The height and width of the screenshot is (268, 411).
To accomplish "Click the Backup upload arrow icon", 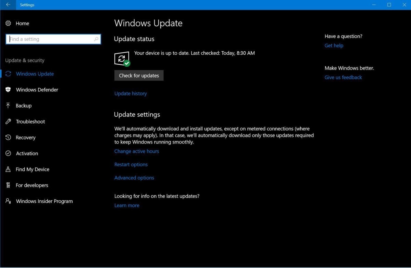I will click(8, 105).
